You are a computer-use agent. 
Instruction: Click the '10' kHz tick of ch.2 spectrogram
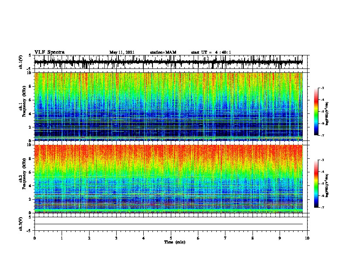click(29, 145)
